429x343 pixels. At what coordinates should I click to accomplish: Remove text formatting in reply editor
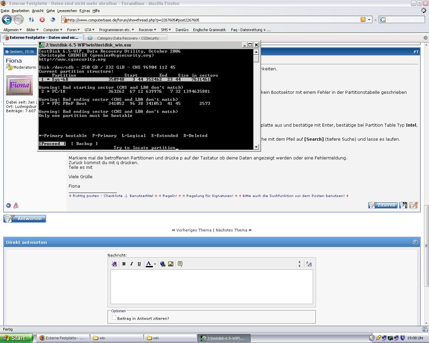point(114,264)
